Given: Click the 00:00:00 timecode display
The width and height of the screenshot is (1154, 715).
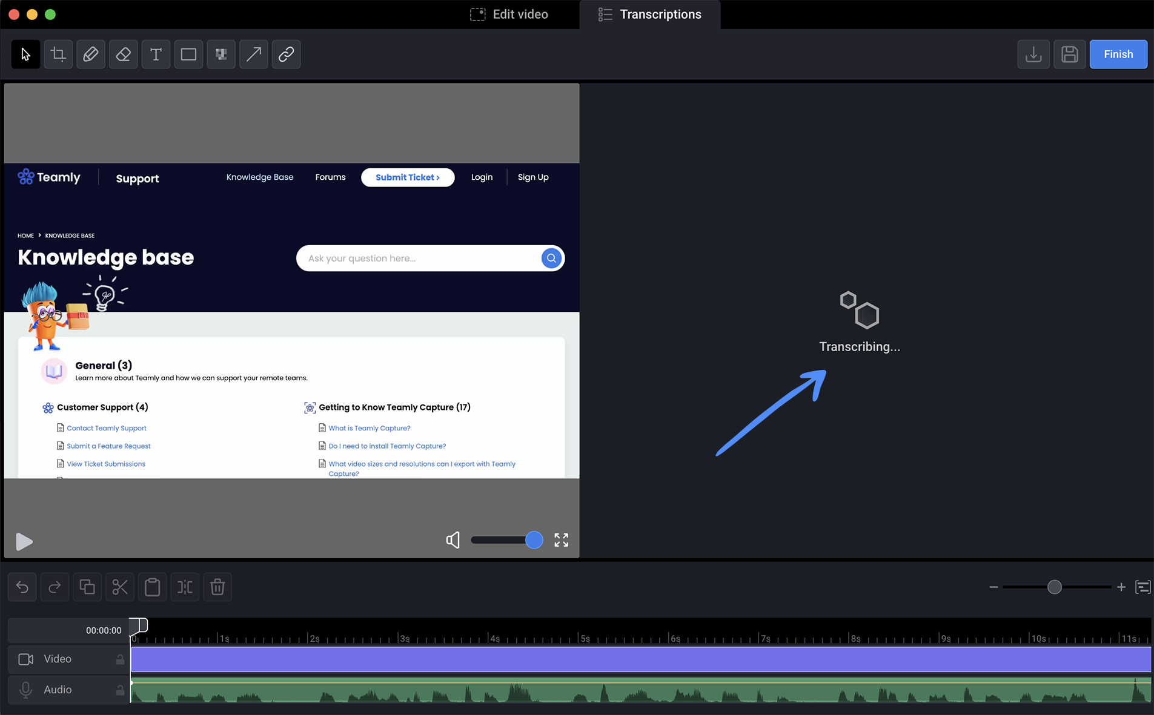Looking at the screenshot, I should click(104, 631).
